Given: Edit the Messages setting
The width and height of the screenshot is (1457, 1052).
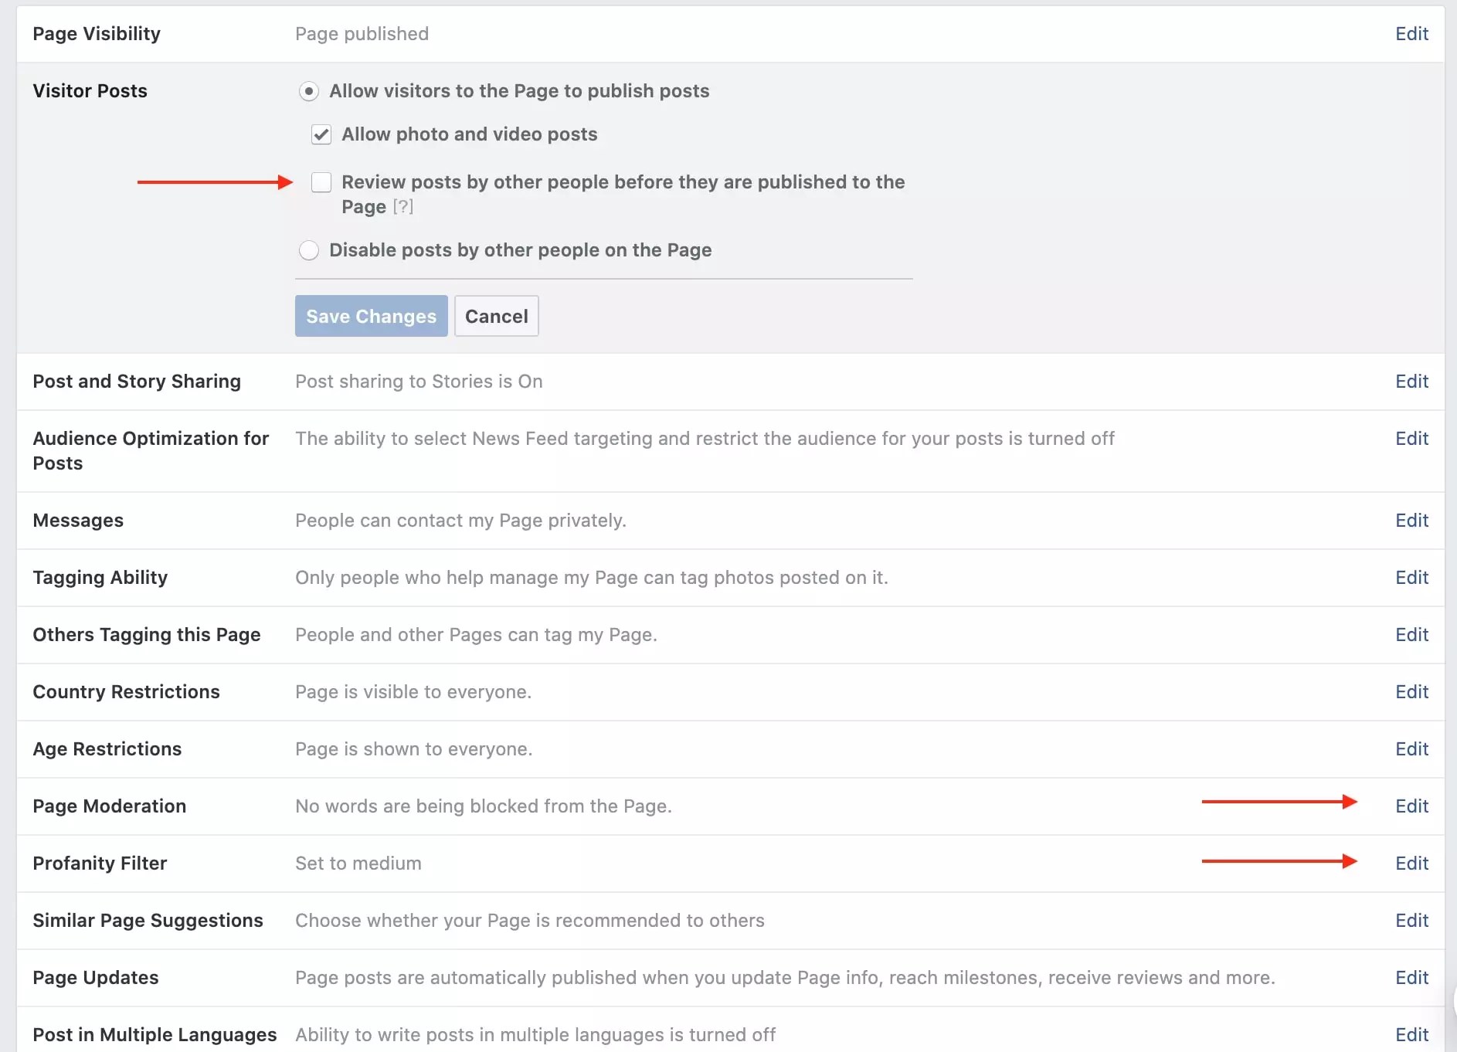Looking at the screenshot, I should 1411,521.
